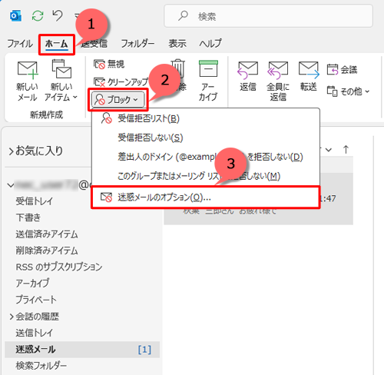
Task: Switch to the フォルダー tab
Action: coord(137,44)
